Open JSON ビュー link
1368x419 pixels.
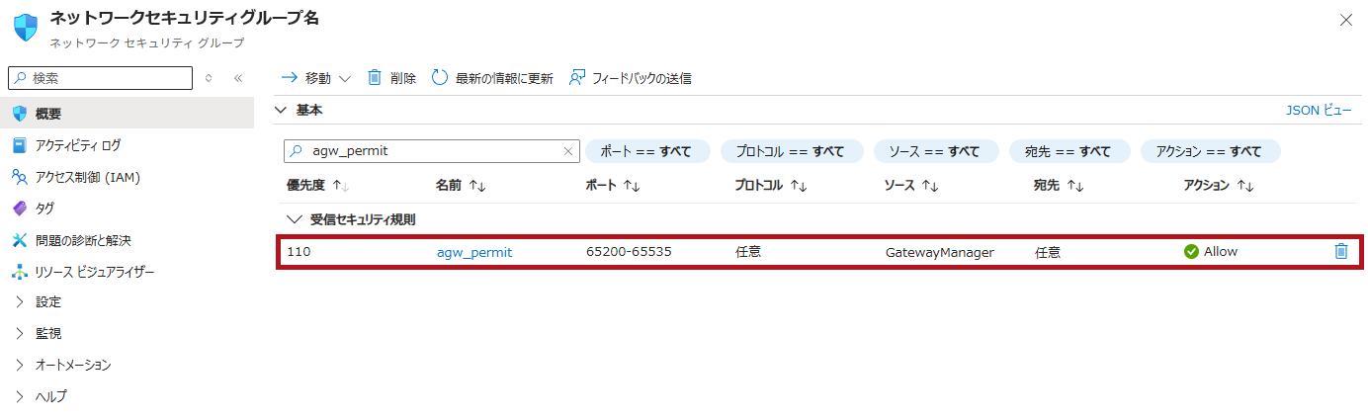[1318, 111]
